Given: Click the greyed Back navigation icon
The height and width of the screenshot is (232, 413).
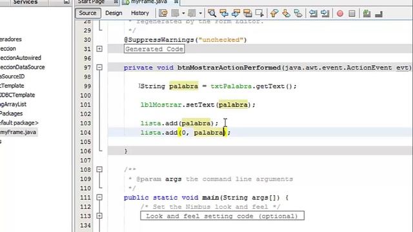Looking at the screenshot, I should [175, 13].
